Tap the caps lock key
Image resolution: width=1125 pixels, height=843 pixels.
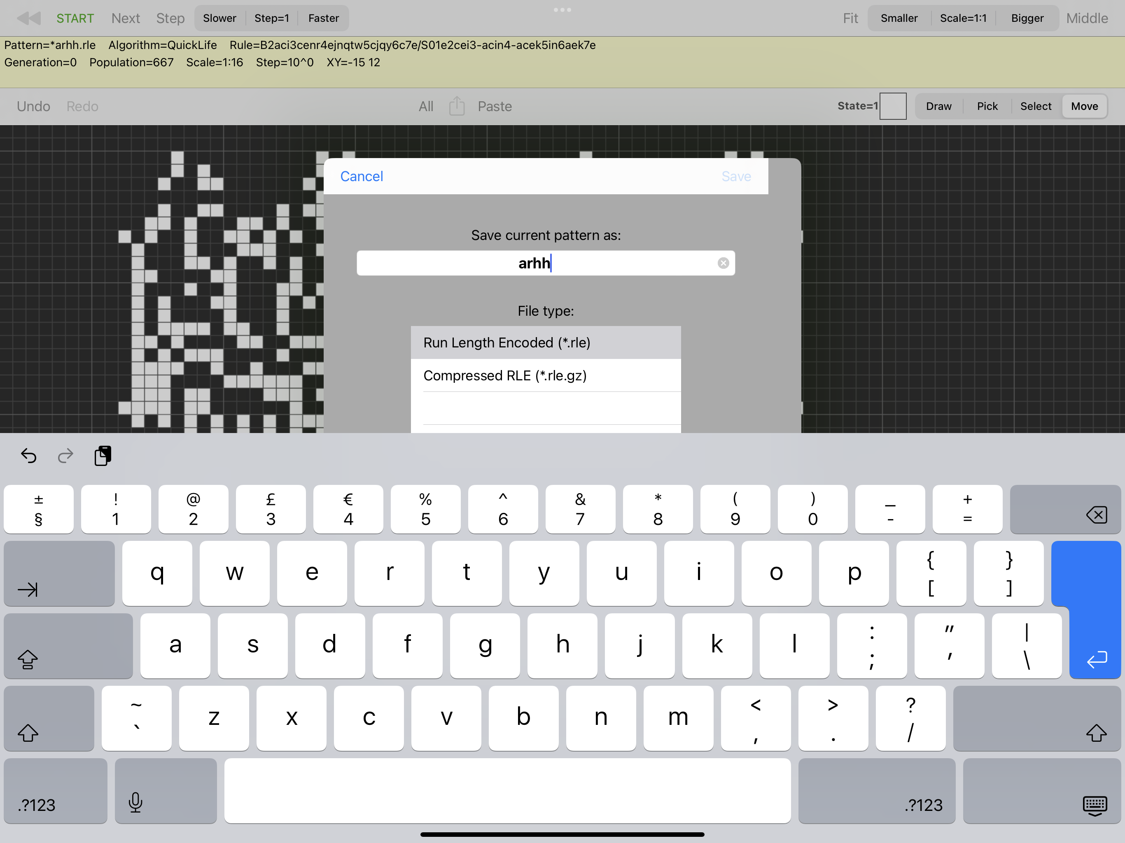[68, 646]
